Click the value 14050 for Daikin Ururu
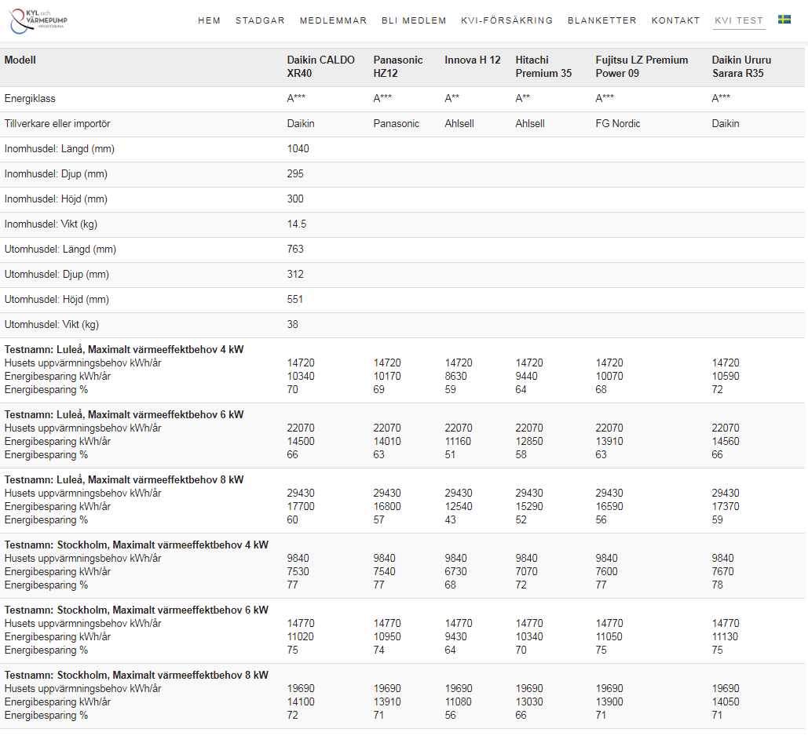 (x=726, y=702)
